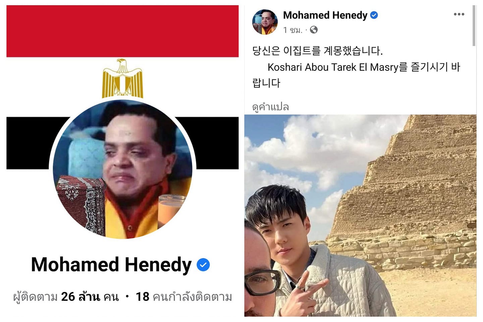Click ดูคำแปล to see translation
Image resolution: width=483 pixels, height=322 pixels.
270,107
